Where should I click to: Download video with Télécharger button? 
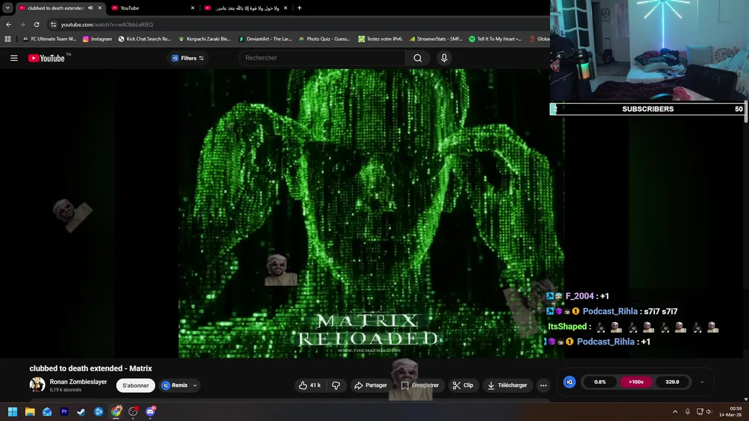point(507,385)
